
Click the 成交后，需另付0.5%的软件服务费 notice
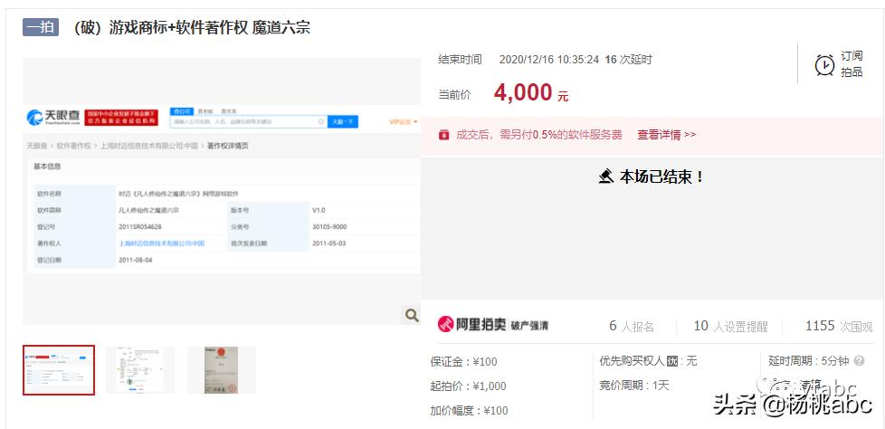539,135
